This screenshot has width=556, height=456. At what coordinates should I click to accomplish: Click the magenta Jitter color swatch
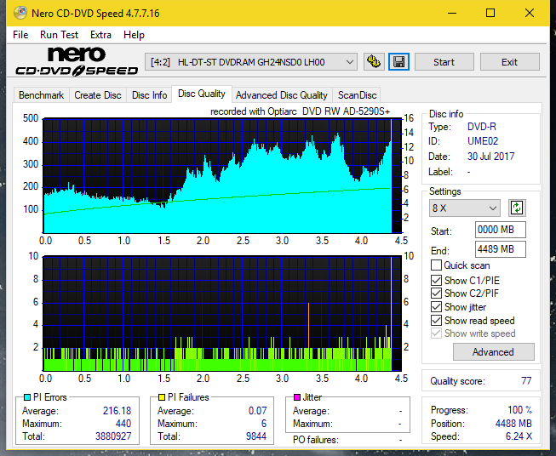pyautogui.click(x=297, y=397)
